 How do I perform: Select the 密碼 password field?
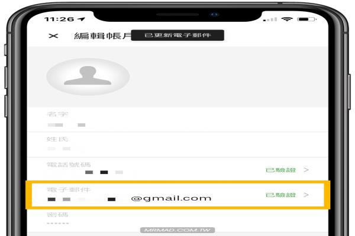coord(177,219)
